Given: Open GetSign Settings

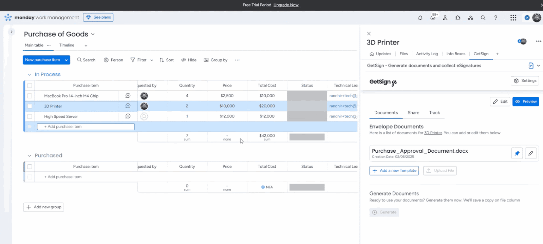Looking at the screenshot, I should point(525,81).
